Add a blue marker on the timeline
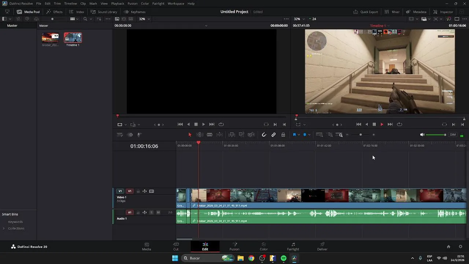The width and height of the screenshot is (469, 264). tap(304, 135)
